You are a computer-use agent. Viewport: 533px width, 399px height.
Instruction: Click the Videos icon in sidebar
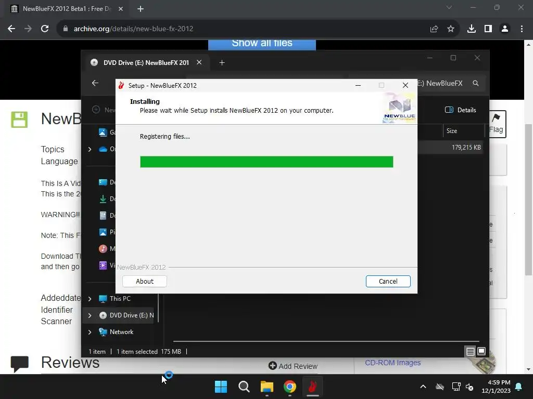pyautogui.click(x=103, y=265)
